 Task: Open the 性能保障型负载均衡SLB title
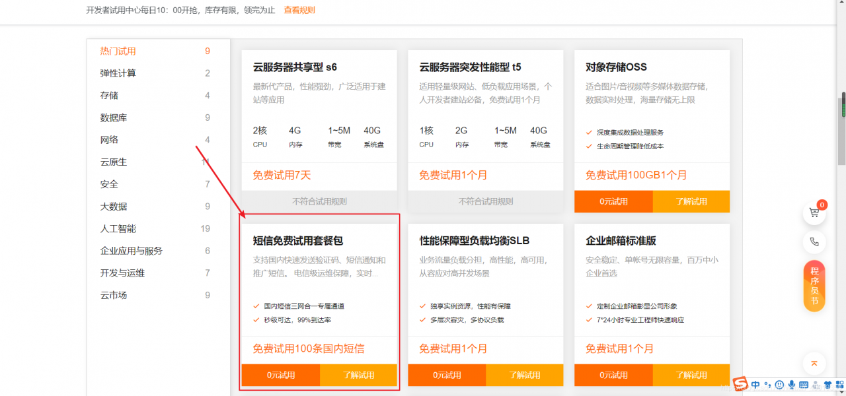[475, 241]
